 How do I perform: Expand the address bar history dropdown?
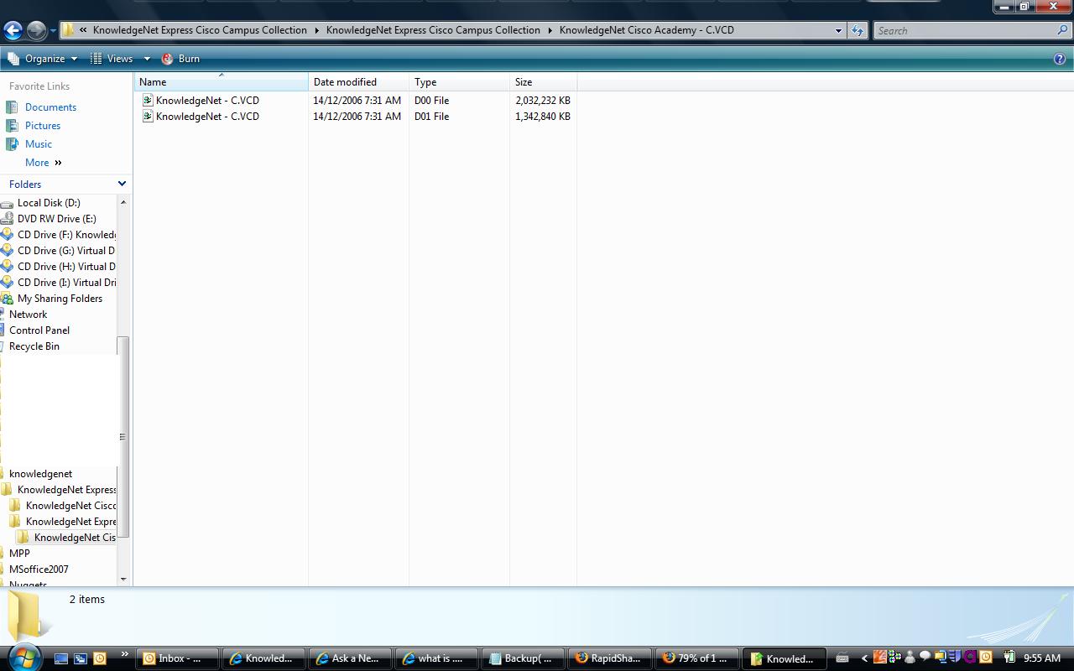(x=837, y=30)
